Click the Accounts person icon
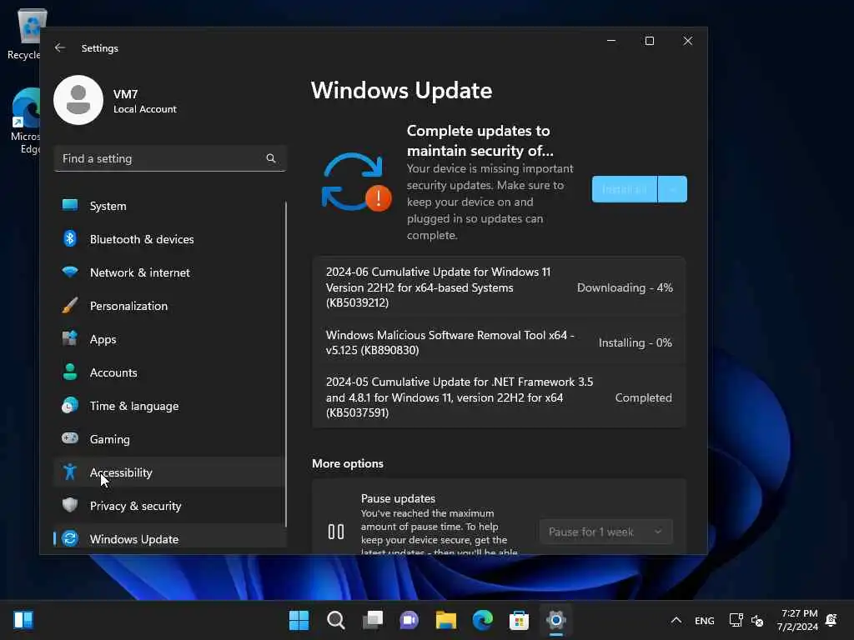854x640 pixels. 70,372
